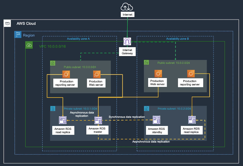This screenshot has width=243, height=166.
Task: Select zone A Production reporting server icon
Action: [66, 74]
